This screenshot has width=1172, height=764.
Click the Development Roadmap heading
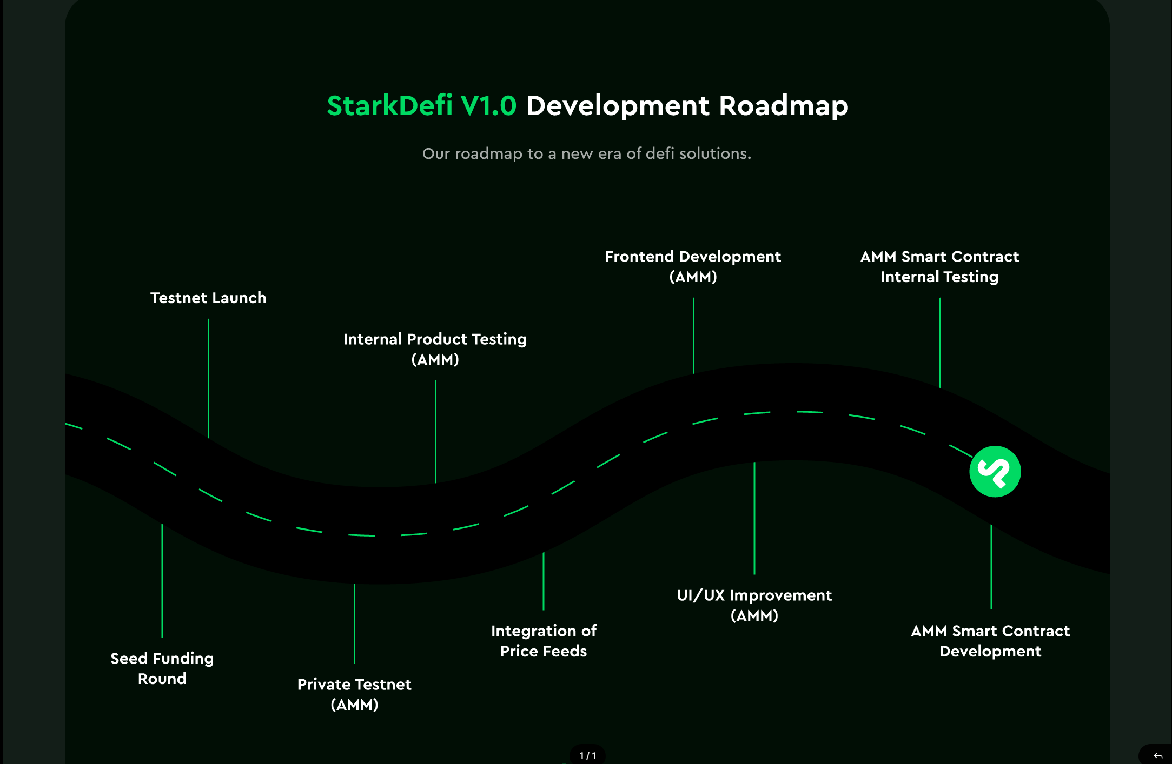[687, 106]
